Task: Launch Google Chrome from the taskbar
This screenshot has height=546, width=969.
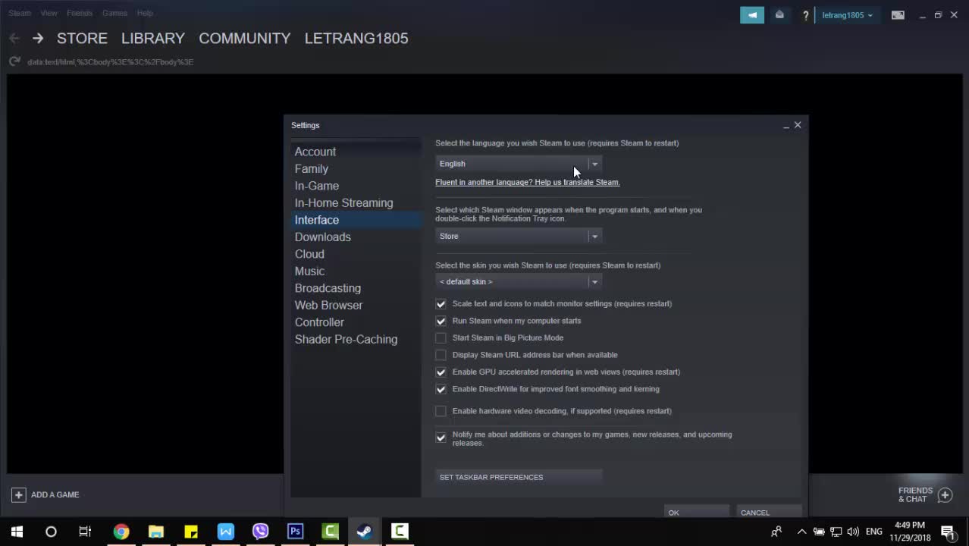Action: (x=121, y=532)
